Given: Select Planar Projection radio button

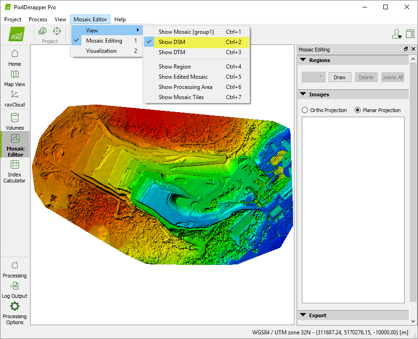Looking at the screenshot, I should coord(357,110).
